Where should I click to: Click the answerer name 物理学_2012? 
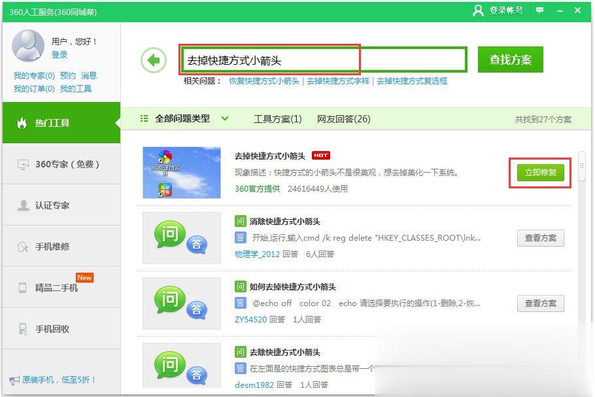tap(257, 254)
